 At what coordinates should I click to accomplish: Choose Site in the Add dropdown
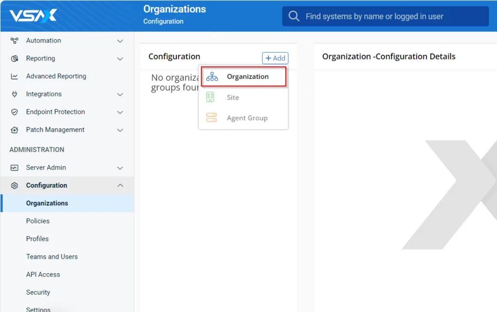(233, 97)
